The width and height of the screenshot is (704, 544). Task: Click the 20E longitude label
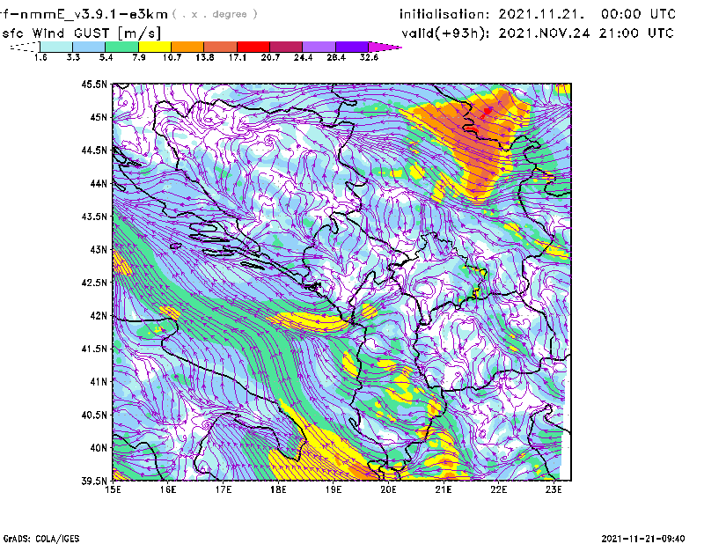388,489
